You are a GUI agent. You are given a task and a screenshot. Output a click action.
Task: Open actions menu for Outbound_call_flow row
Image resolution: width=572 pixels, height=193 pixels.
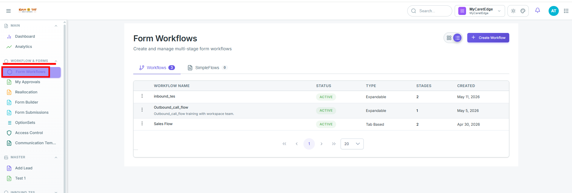click(142, 110)
